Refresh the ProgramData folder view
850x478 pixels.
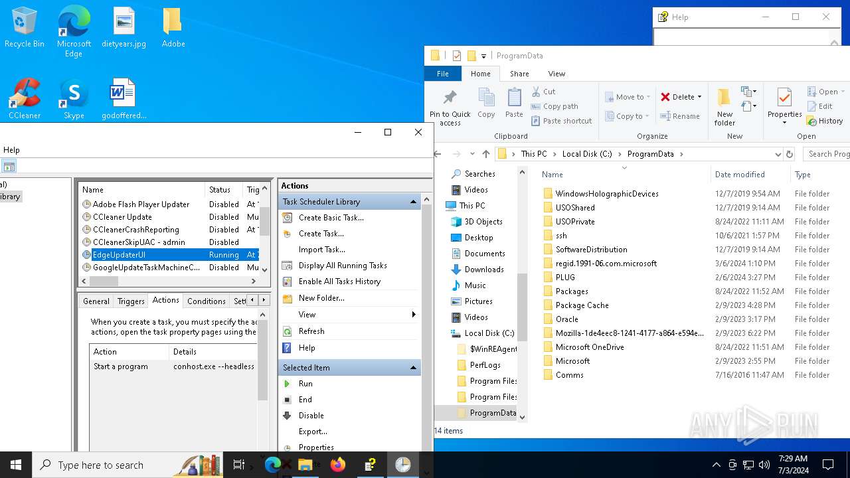(790, 154)
